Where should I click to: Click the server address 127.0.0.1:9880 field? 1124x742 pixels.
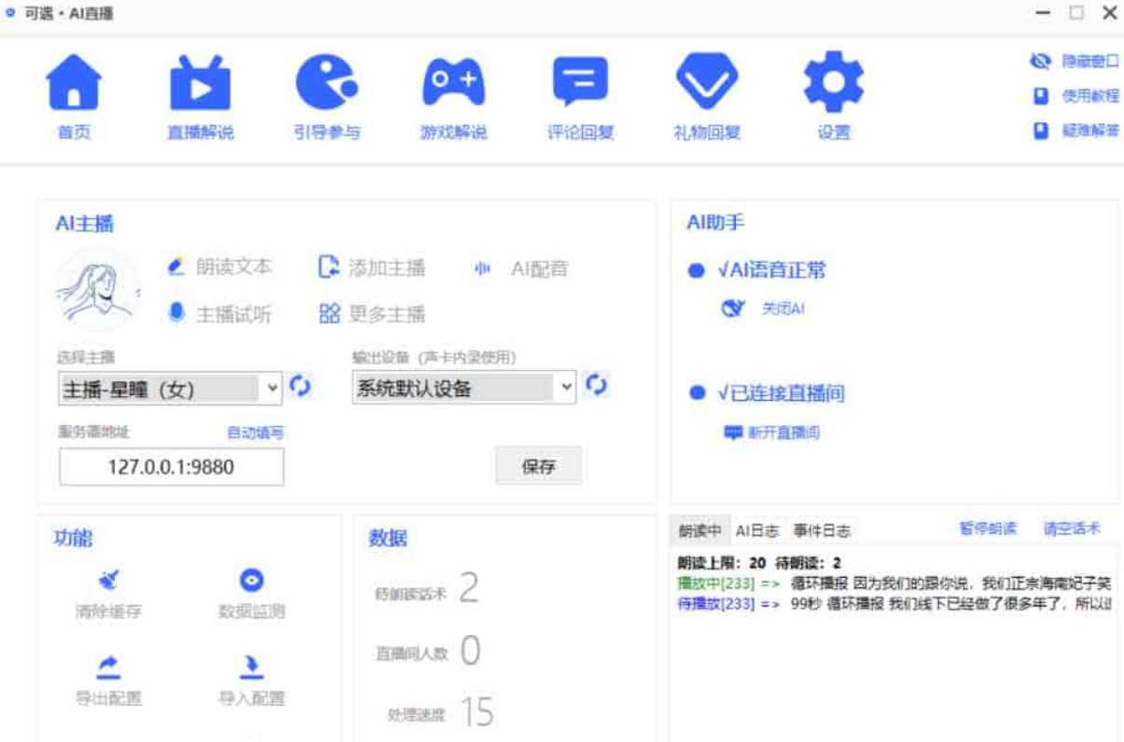click(x=172, y=467)
